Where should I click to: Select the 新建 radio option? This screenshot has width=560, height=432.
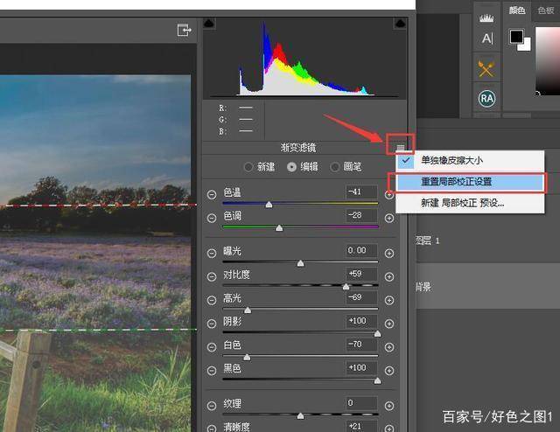[248, 167]
